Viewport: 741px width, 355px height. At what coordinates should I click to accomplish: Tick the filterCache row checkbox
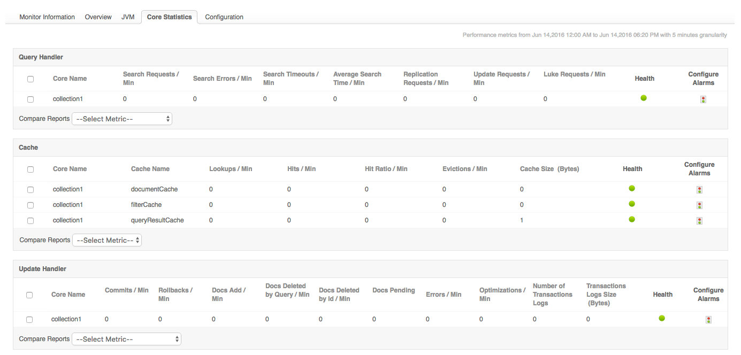(30, 205)
